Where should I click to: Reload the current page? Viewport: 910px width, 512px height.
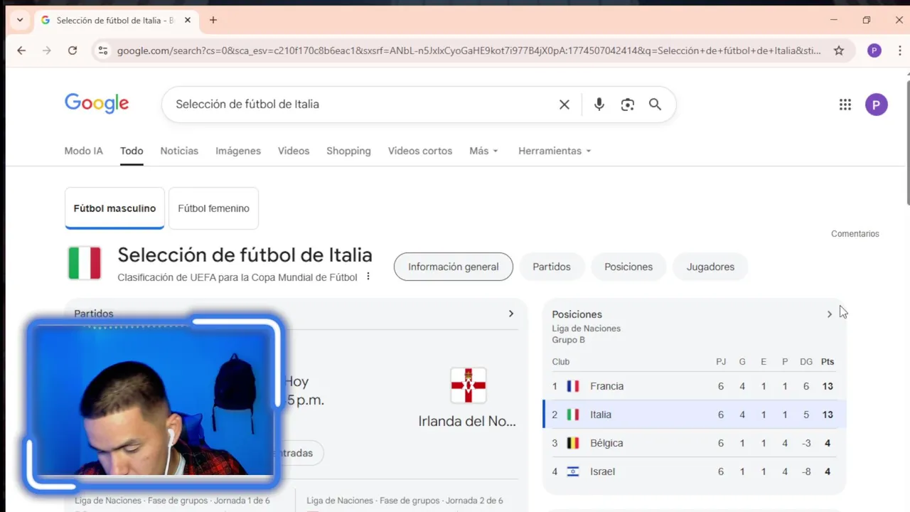(73, 50)
